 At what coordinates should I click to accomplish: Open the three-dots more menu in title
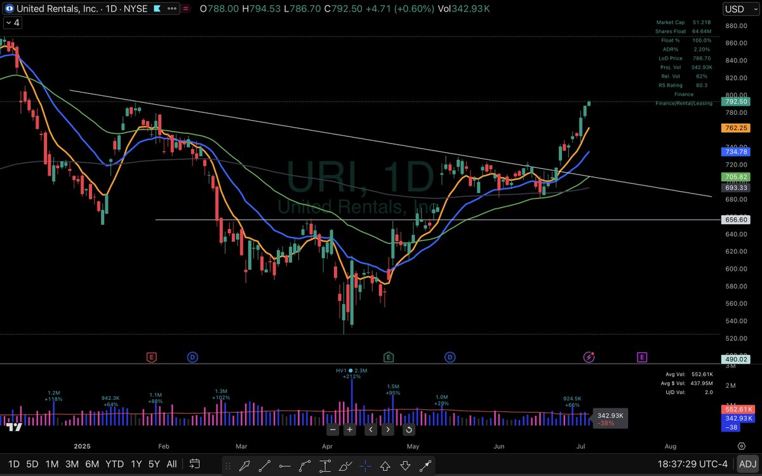click(x=171, y=9)
